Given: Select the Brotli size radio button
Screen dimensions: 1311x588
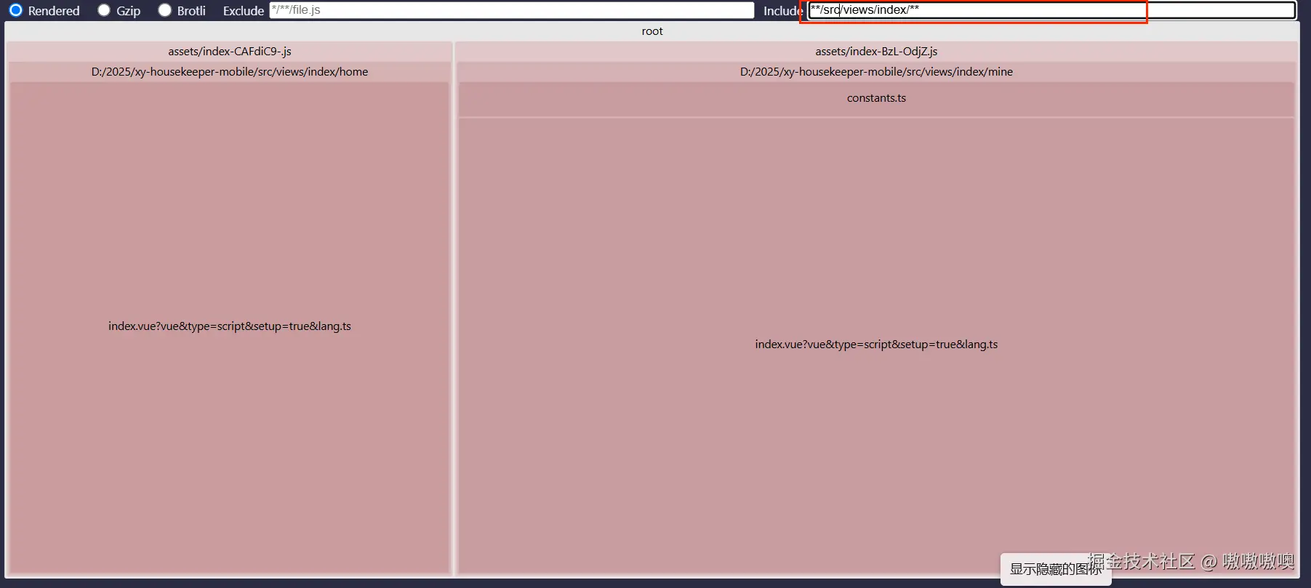Looking at the screenshot, I should [165, 10].
